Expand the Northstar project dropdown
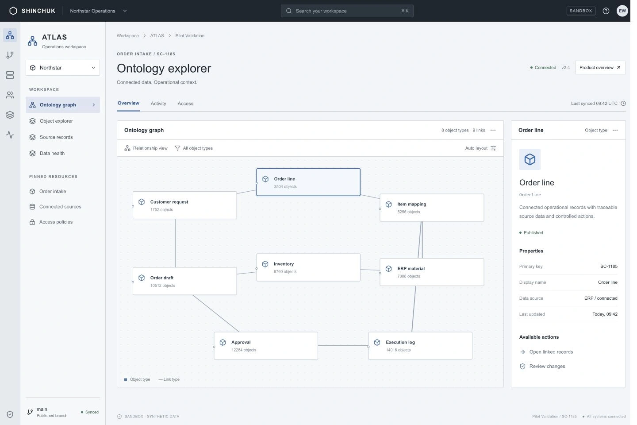Screen dimensions: 637x425 (x=63, y=68)
